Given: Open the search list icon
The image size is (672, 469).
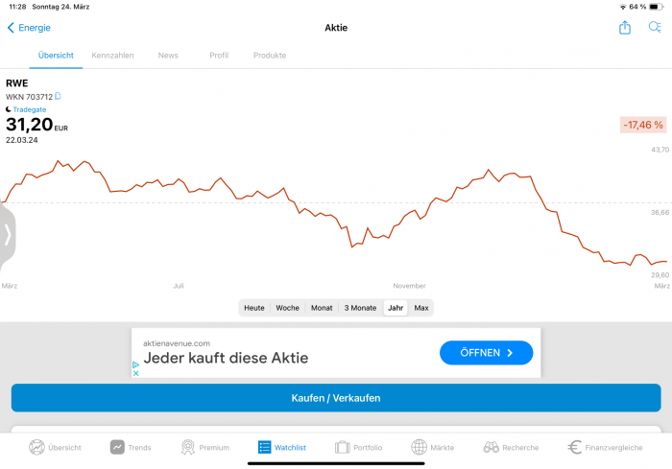Looking at the screenshot, I should click(655, 28).
